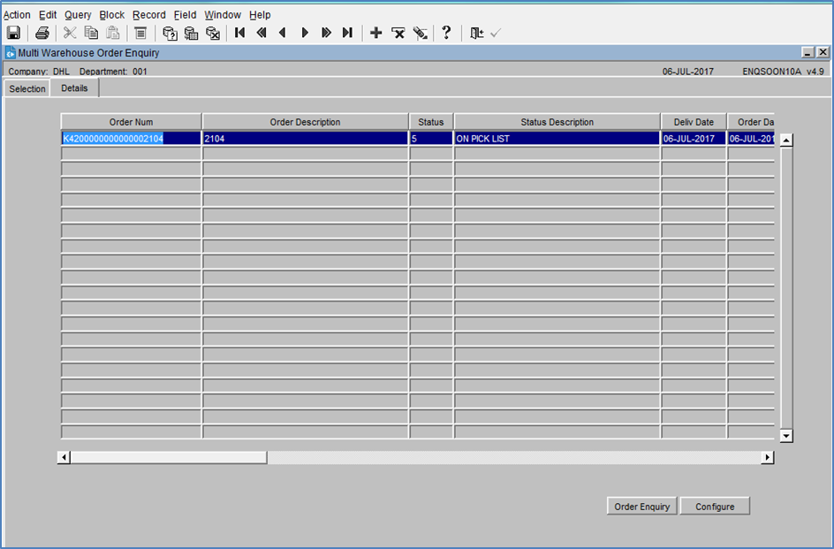
Task: Switch to the Selection tab
Action: 27,88
